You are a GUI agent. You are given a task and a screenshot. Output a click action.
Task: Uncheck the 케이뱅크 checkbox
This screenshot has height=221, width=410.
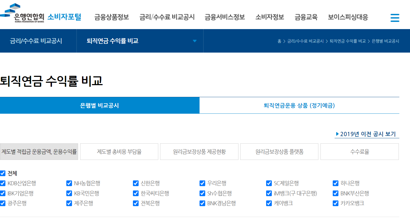pos(269,203)
